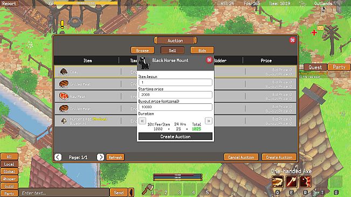
Task: Click Create Auction in the popup
Action: [x=175, y=137]
